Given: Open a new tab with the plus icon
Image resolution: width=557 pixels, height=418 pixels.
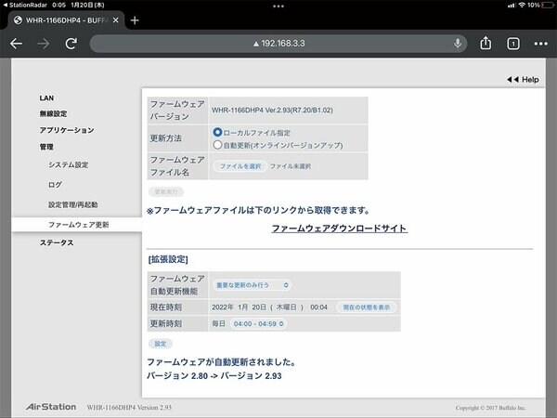Looking at the screenshot, I should [x=135, y=20].
